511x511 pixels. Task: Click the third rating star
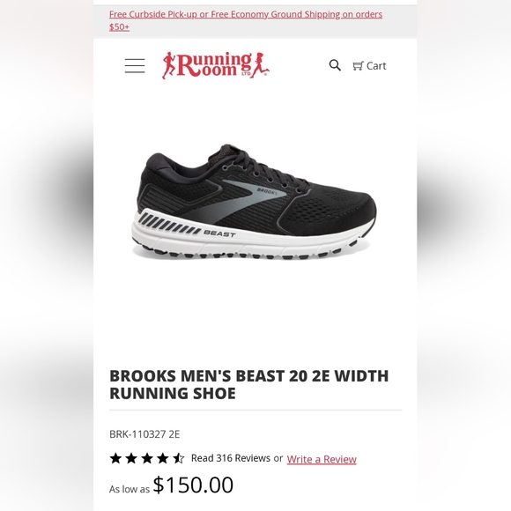point(147,458)
